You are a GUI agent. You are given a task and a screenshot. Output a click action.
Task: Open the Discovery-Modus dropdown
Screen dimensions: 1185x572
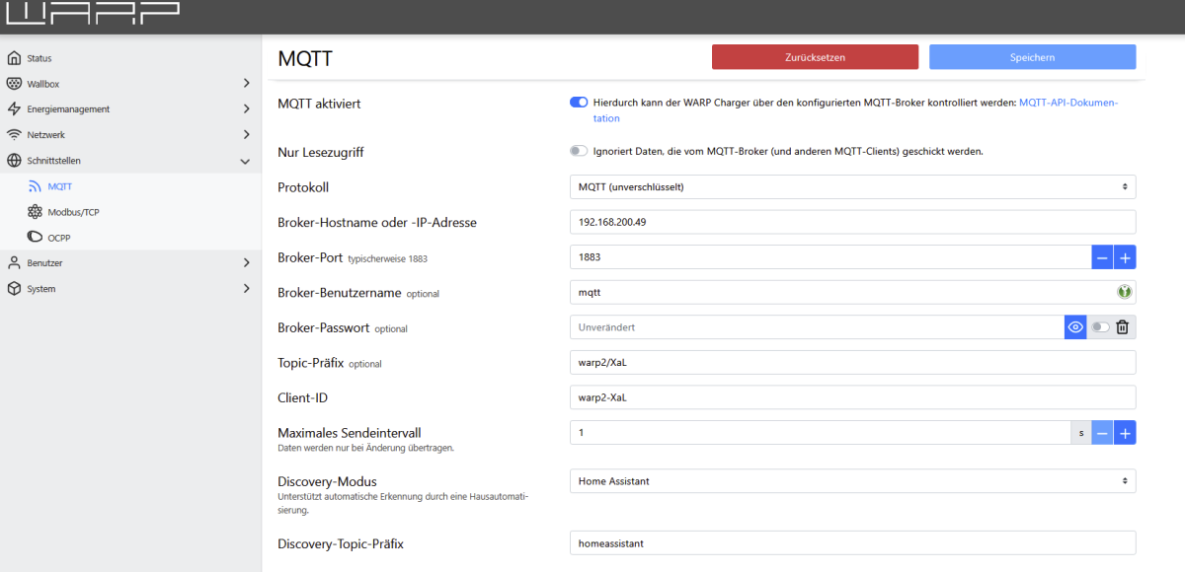(852, 481)
